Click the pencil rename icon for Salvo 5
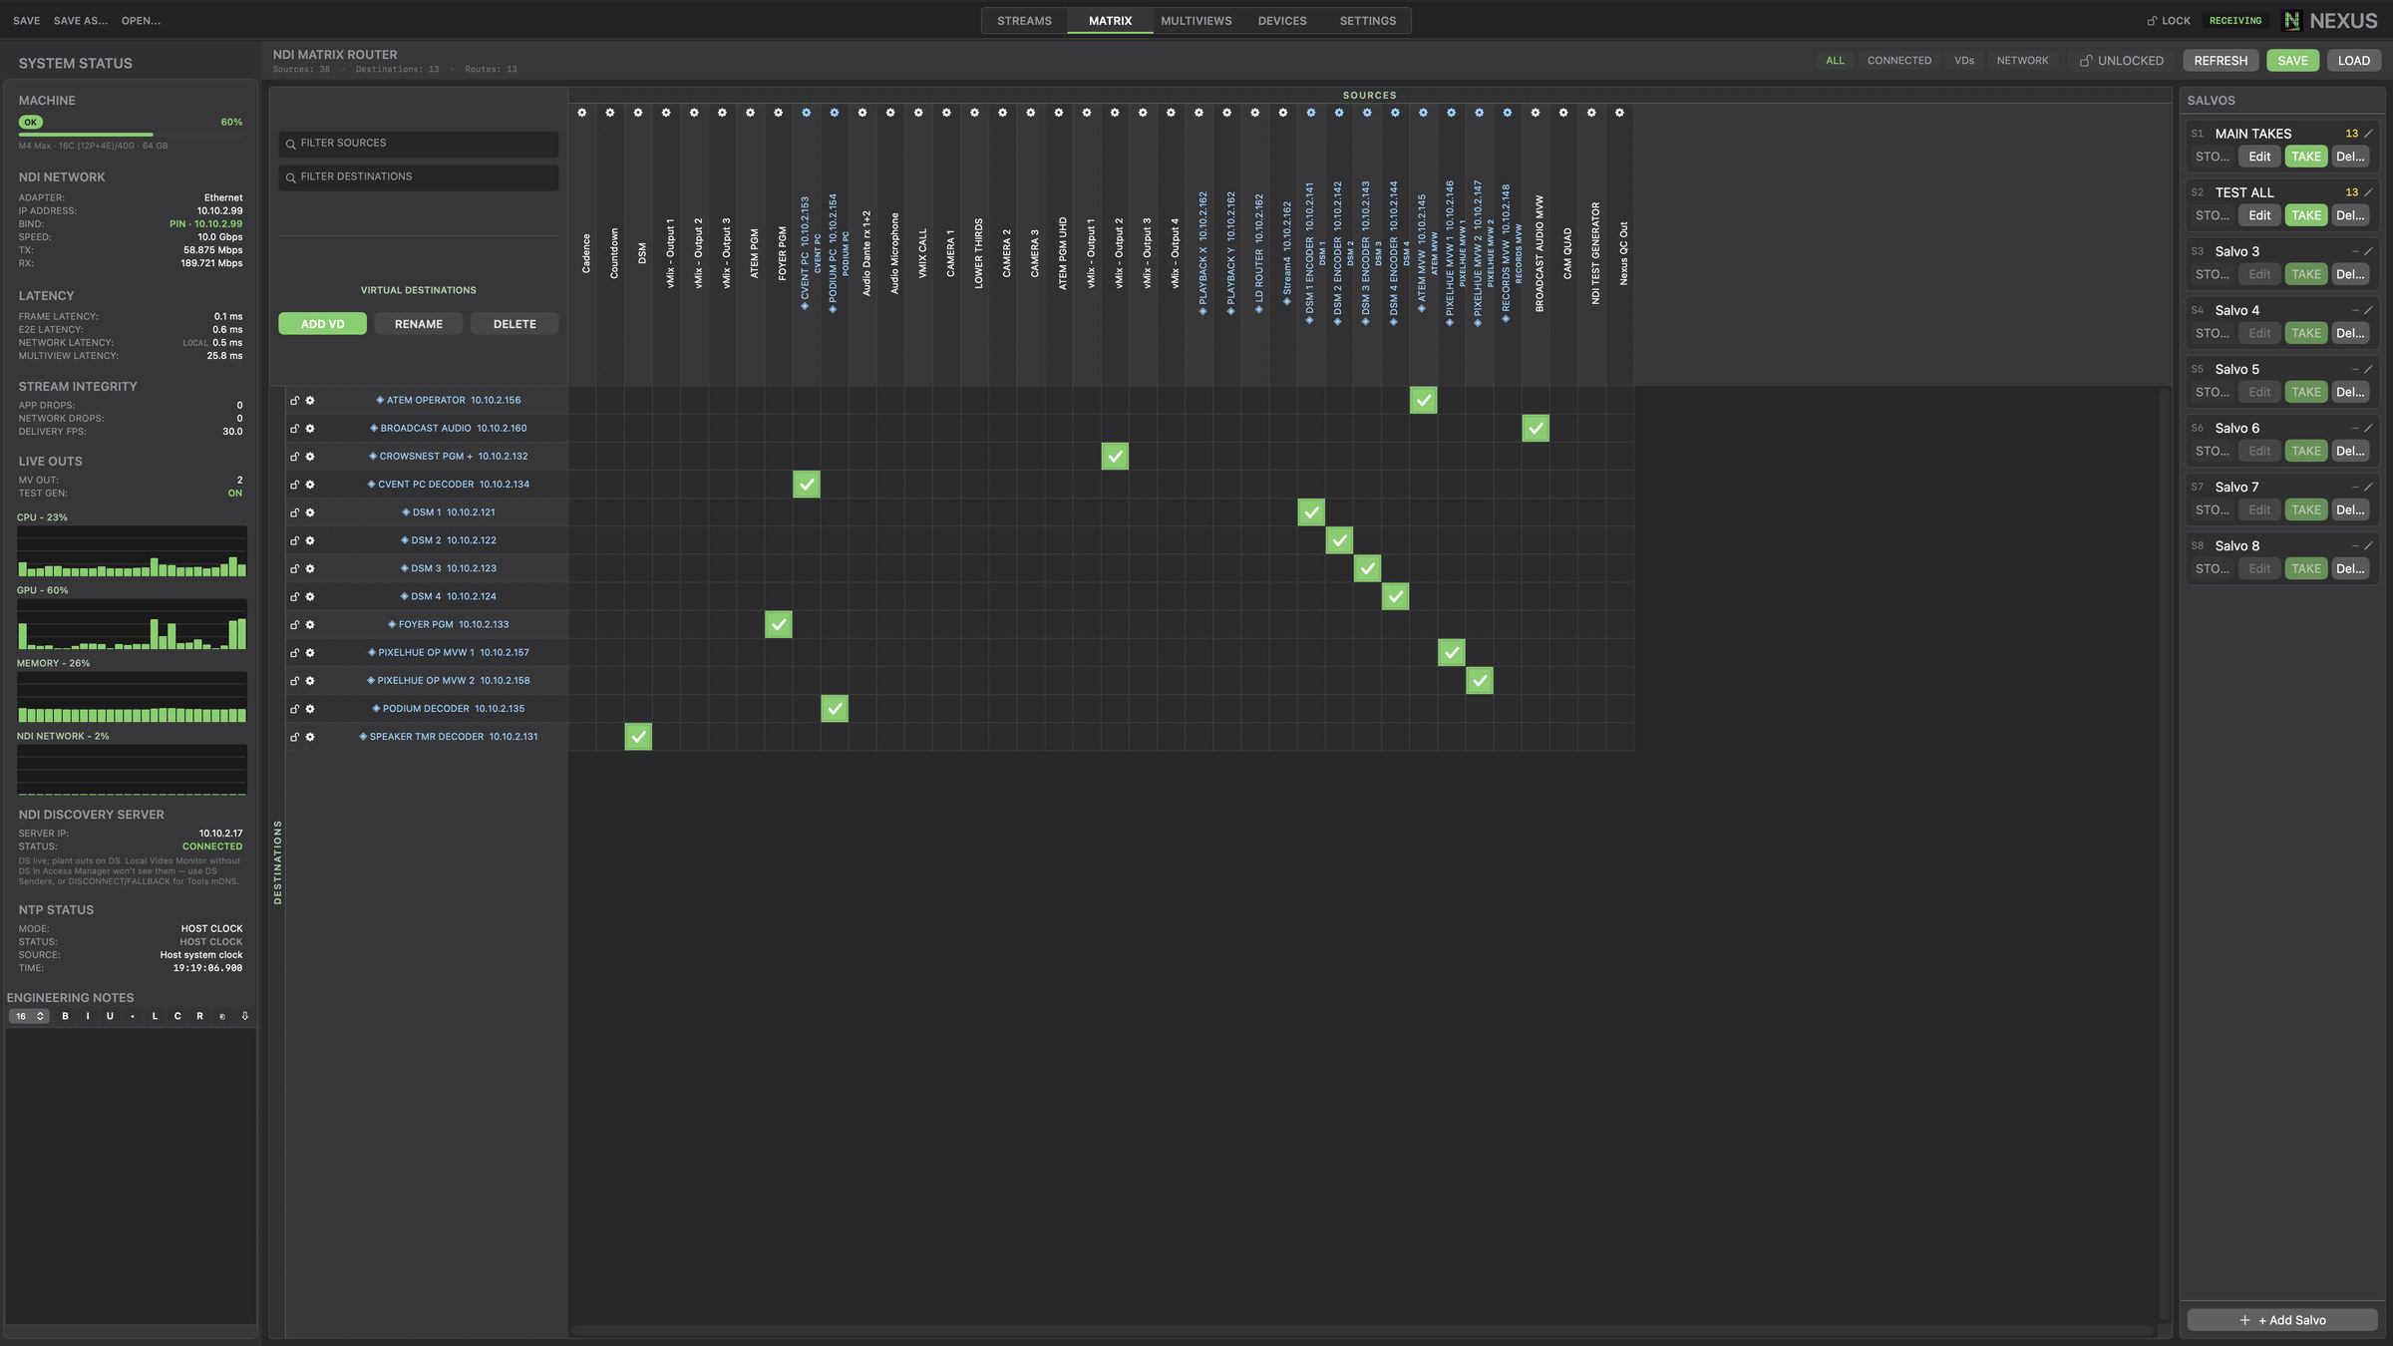The image size is (2393, 1346). [x=2368, y=369]
